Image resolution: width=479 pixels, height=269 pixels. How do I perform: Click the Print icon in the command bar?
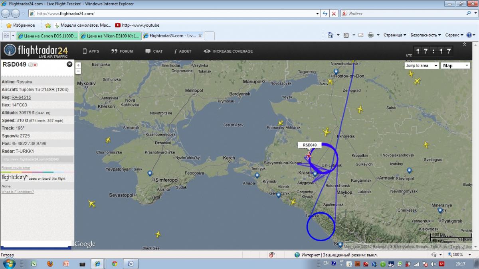(370, 35)
